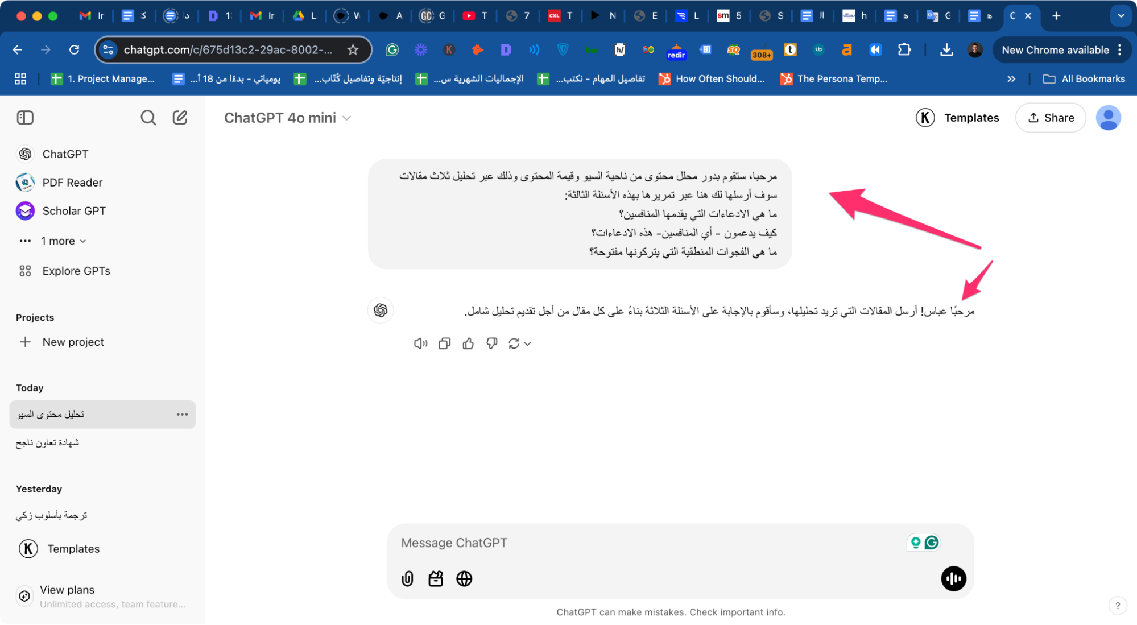Start voice mode with waveform button
The width and height of the screenshot is (1137, 625).
[953, 579]
